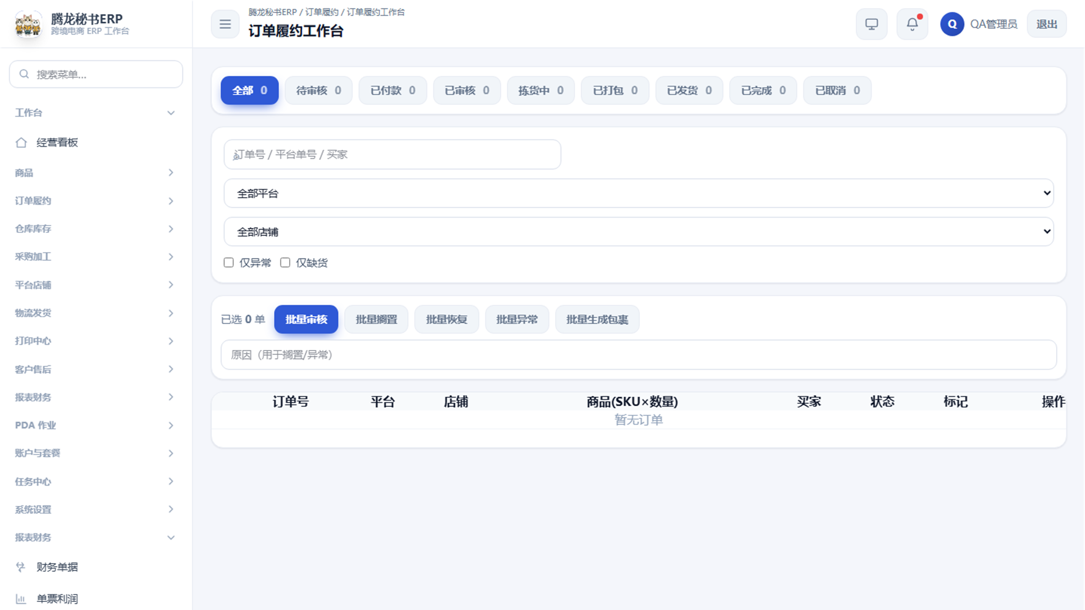This screenshot has height=610, width=1085.
Task: Click the 腾龙秘书ERP cat logo
Action: pyautogui.click(x=28, y=24)
